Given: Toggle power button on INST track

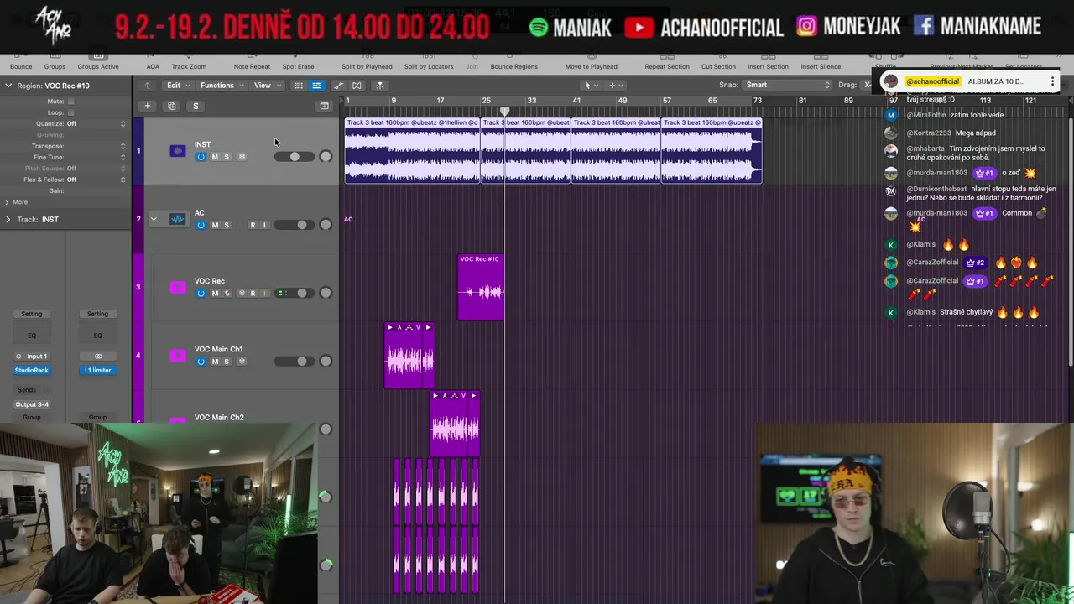Looking at the screenshot, I should pos(201,157).
